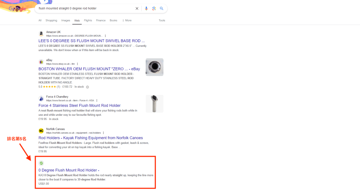Open Google doodle logo homepage
Image resolution: width=360 pixels, height=190 pixels.
17,9
